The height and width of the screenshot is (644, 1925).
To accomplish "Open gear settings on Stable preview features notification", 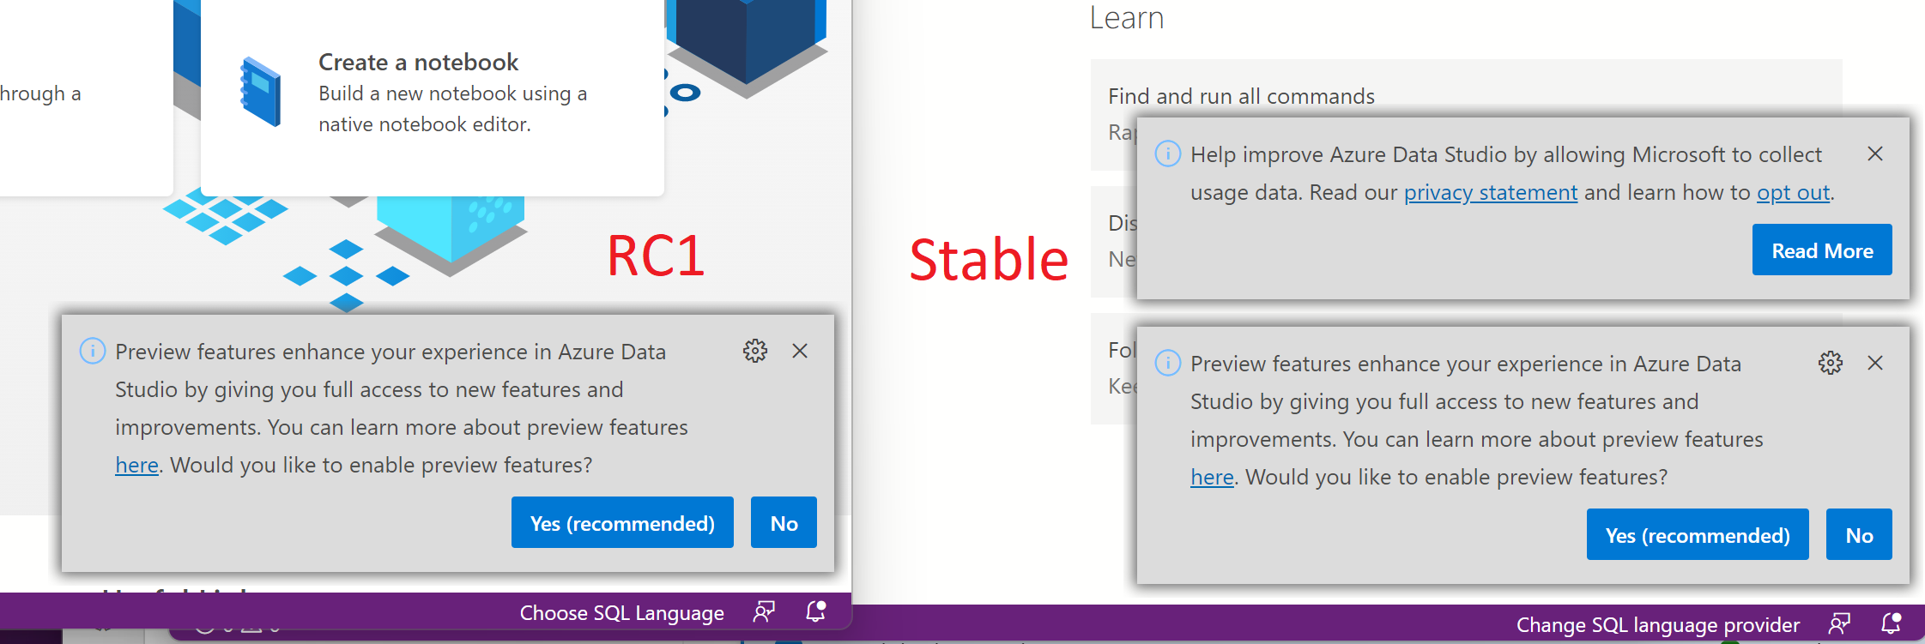I will tap(1830, 363).
